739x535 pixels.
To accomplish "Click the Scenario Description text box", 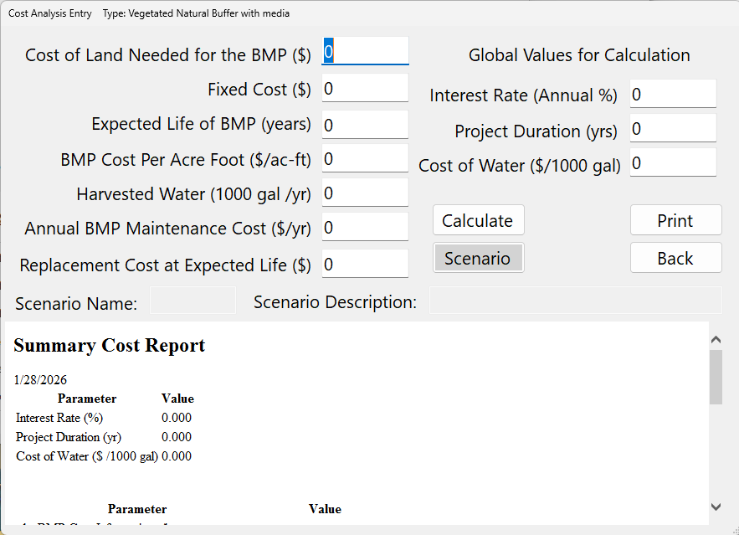I will pyautogui.click(x=575, y=301).
